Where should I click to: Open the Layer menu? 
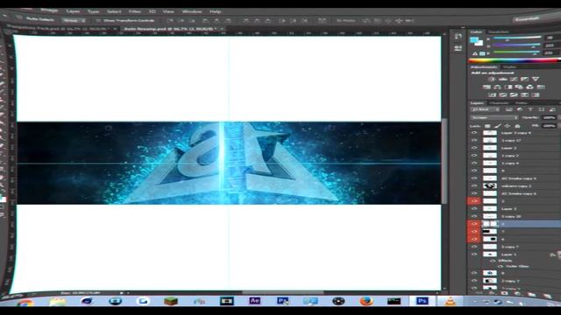(73, 11)
